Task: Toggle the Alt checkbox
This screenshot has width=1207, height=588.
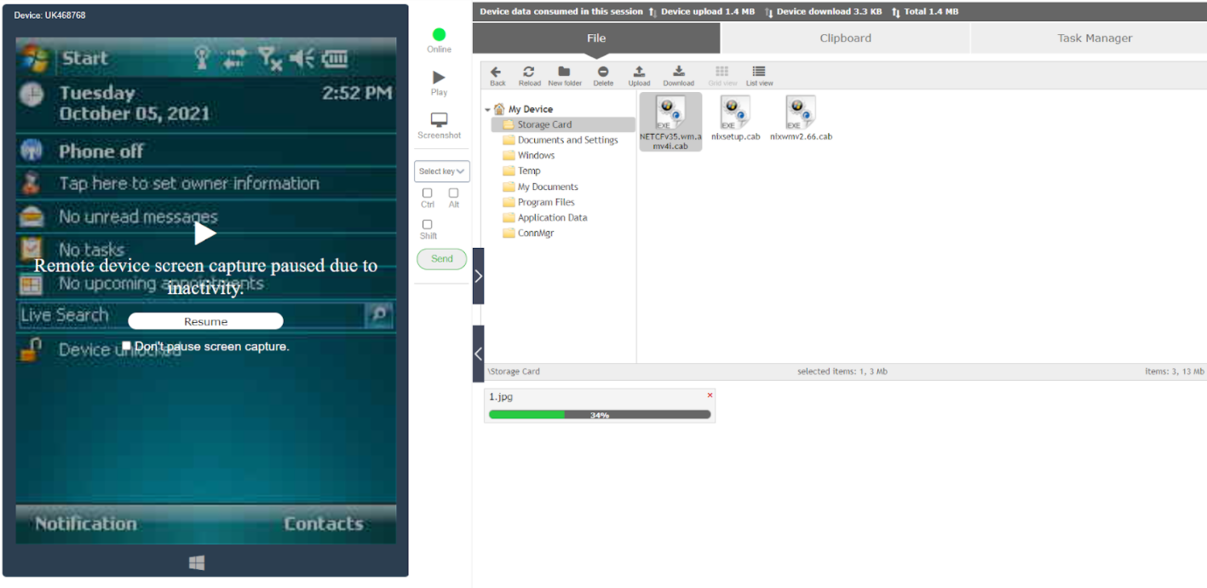Action: (x=454, y=193)
